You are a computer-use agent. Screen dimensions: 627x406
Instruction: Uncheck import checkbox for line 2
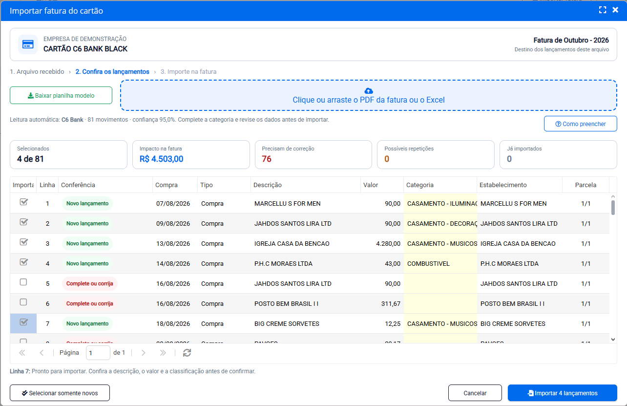23,222
